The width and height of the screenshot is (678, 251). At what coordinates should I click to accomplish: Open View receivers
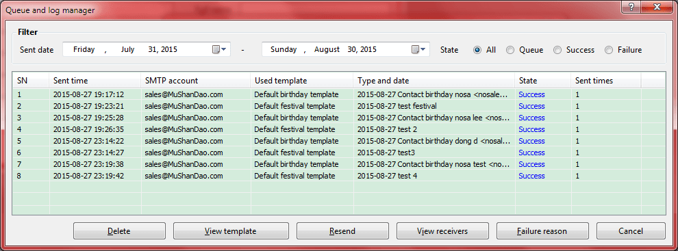(x=442, y=230)
